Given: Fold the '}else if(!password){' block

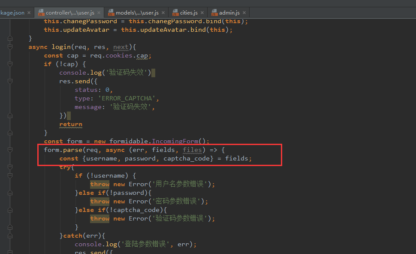Looking at the screenshot, I should click(10, 193).
